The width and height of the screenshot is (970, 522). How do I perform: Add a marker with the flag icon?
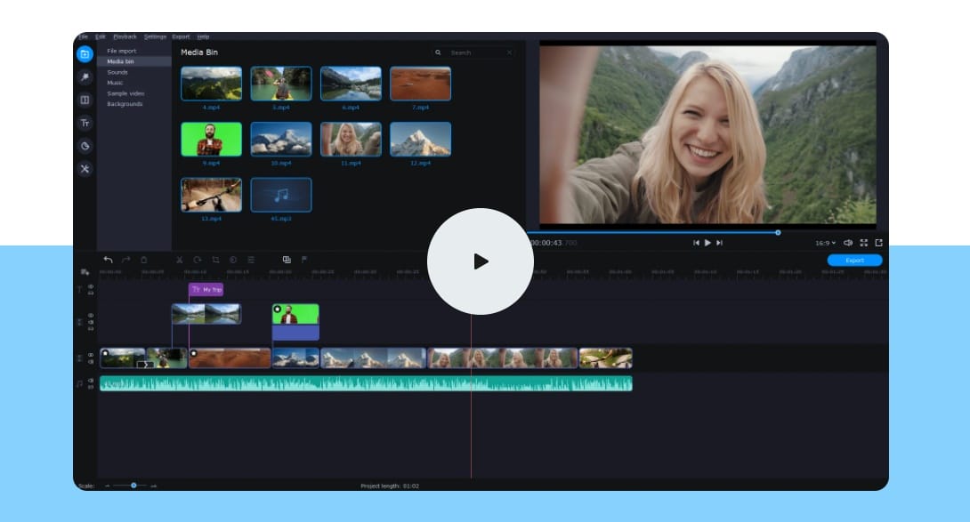(x=304, y=260)
